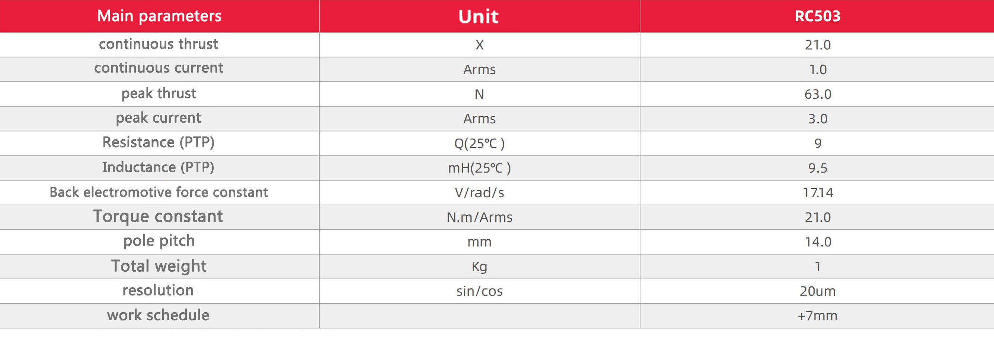Select the "pole pitch" parameter cell
The width and height of the screenshot is (994, 353).
(159, 241)
